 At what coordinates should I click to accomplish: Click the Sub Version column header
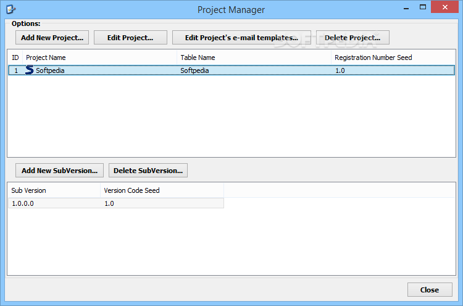pyautogui.click(x=54, y=190)
